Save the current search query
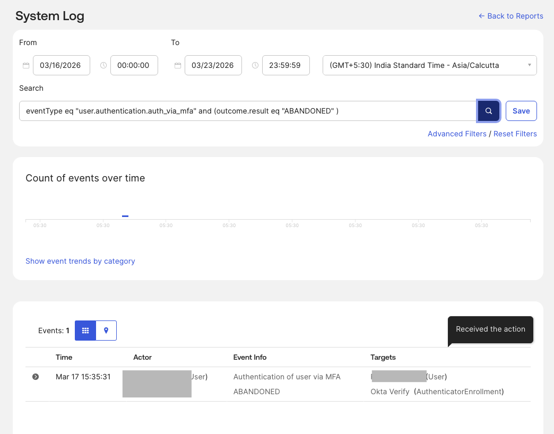 [521, 110]
